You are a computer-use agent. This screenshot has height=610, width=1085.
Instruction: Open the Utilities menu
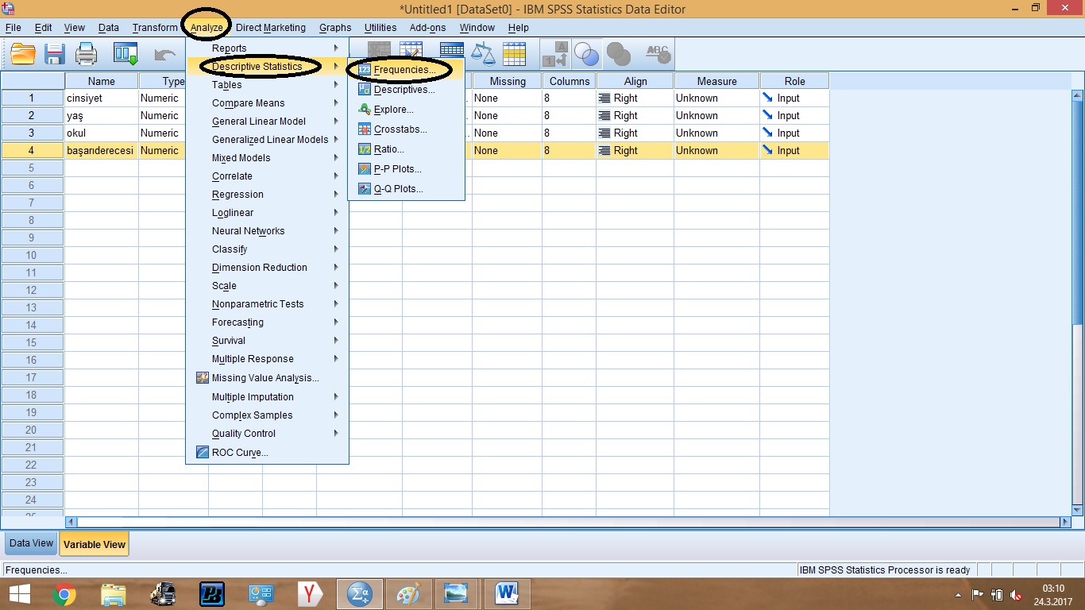[x=380, y=27]
